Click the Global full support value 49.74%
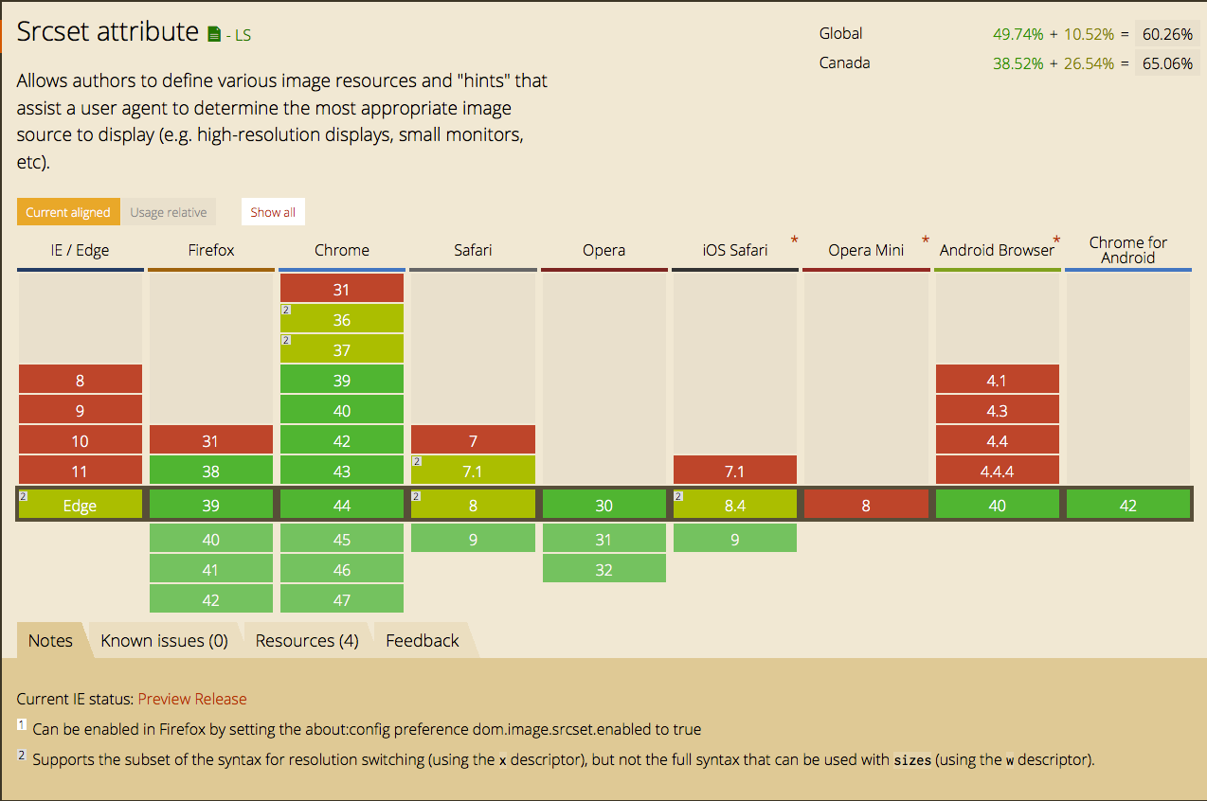This screenshot has height=801, width=1207. pos(1018,34)
